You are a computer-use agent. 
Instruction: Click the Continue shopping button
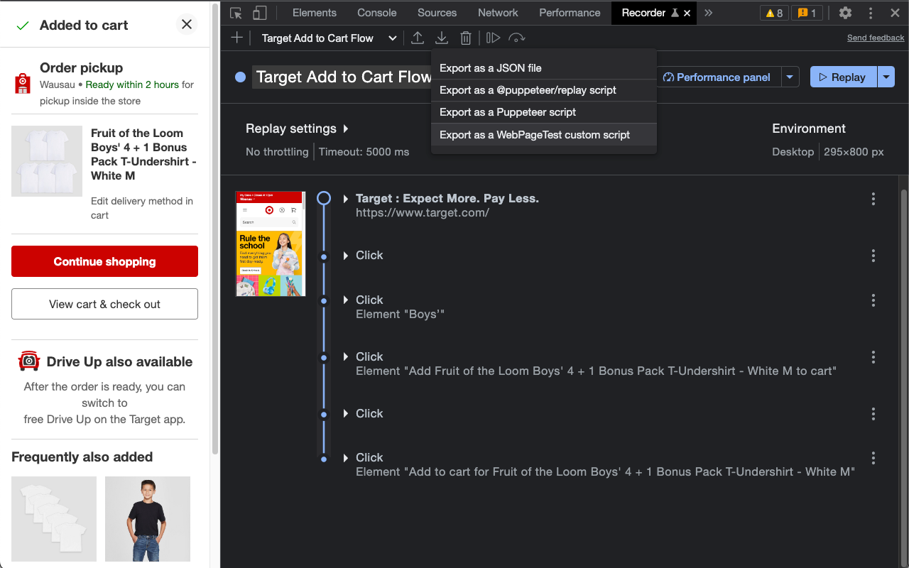pos(104,261)
